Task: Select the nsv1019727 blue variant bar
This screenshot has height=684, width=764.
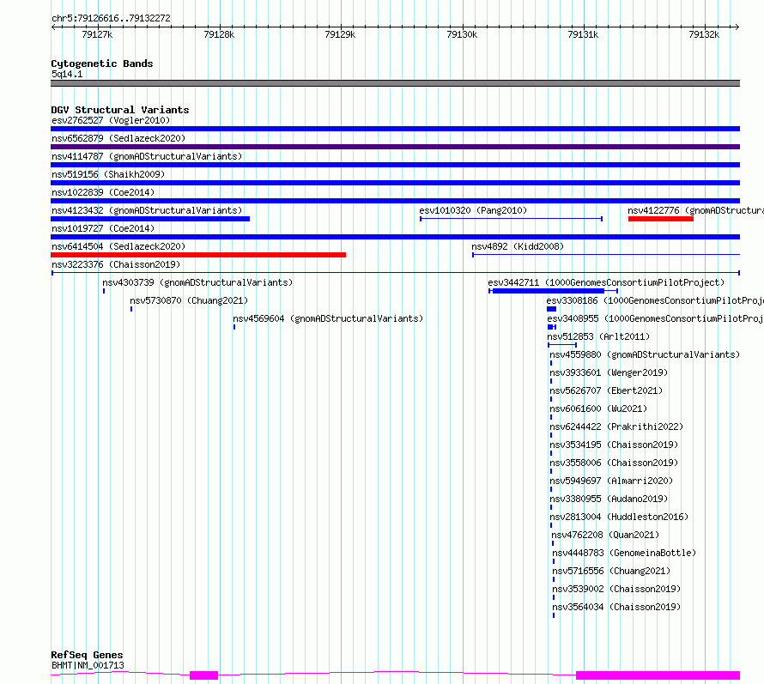Action: tap(395, 237)
